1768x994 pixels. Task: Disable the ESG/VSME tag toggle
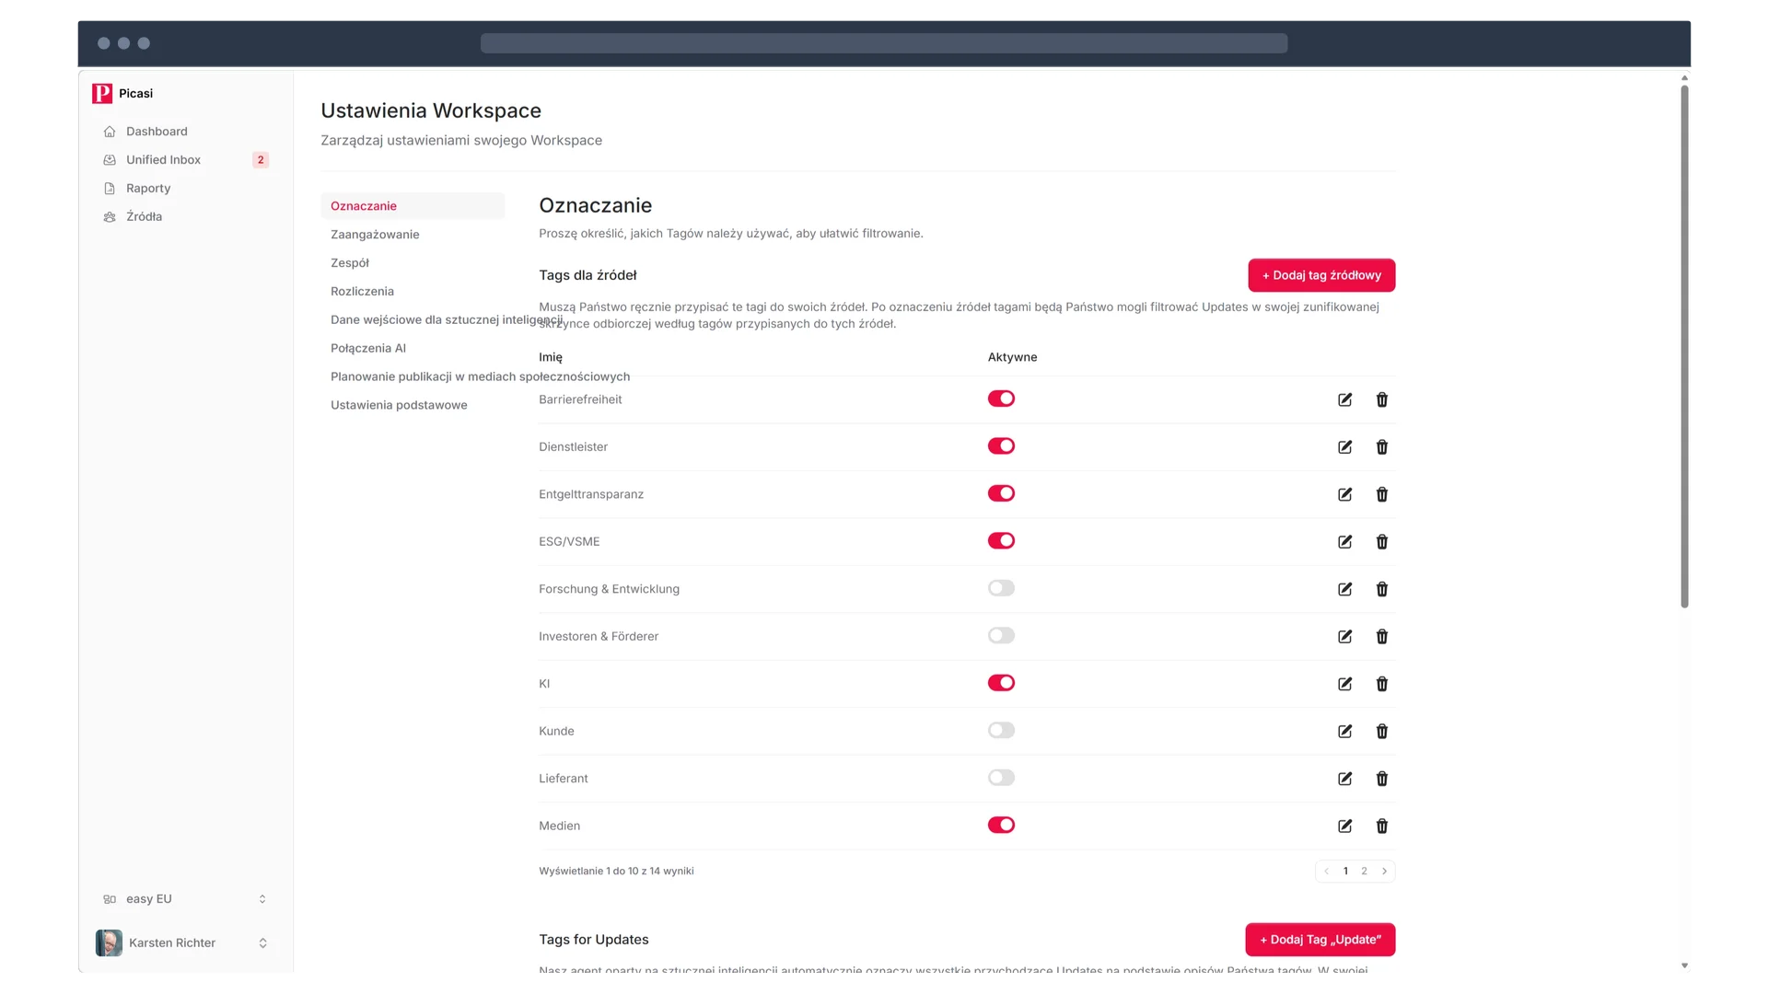pos(1001,541)
